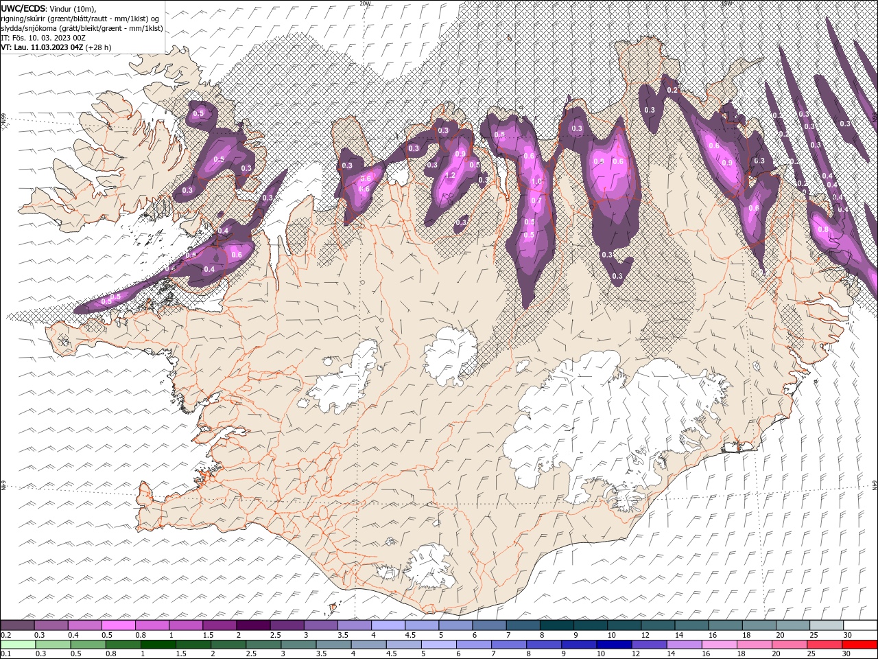Pick the bottom-row rain swatch starting at 7
The height and width of the screenshot is (659, 878).
[508, 645]
